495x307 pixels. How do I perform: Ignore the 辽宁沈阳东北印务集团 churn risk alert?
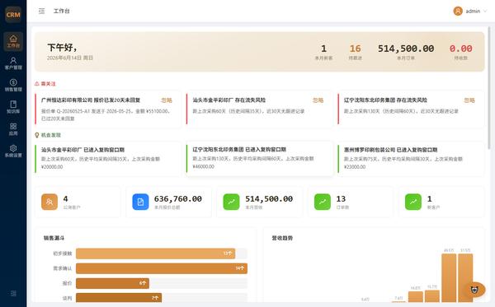(469, 100)
